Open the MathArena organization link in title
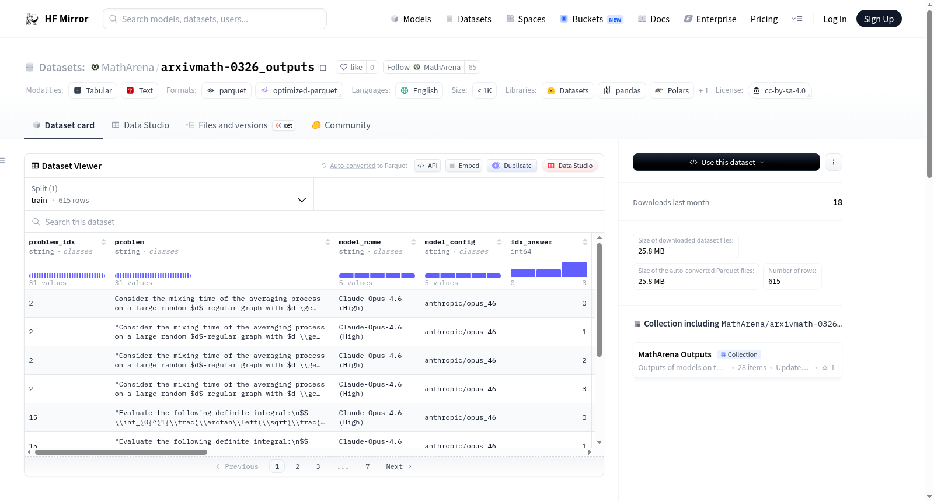Viewport: 934px width, 502px height. [127, 67]
